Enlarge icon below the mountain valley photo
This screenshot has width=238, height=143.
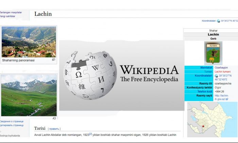pyautogui.click(x=54, y=118)
